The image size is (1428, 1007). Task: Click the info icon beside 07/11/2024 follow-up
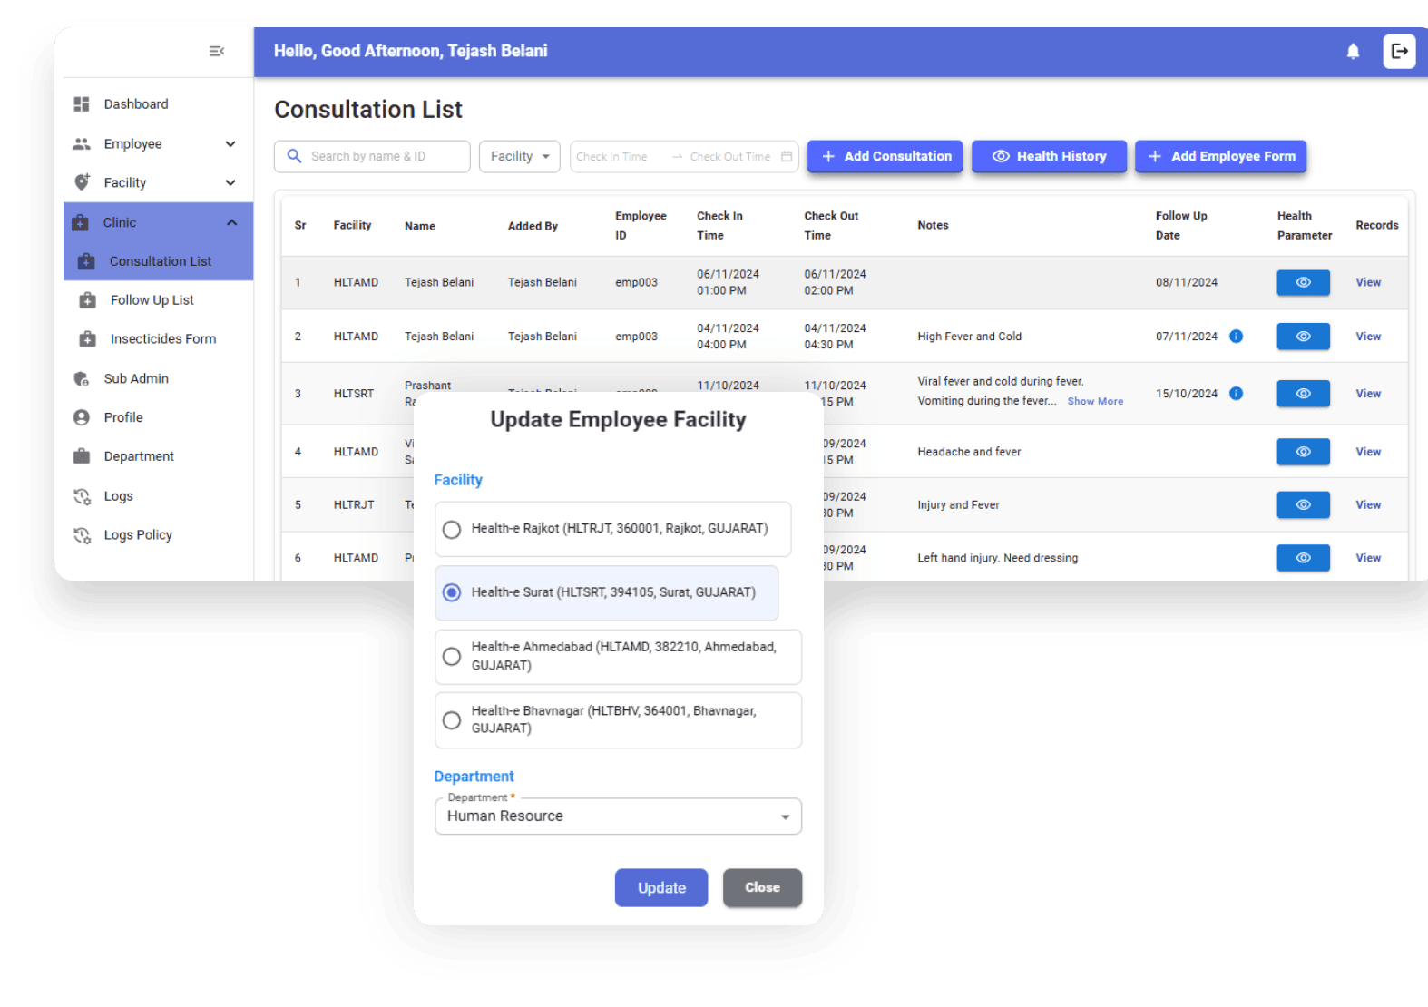(1236, 337)
